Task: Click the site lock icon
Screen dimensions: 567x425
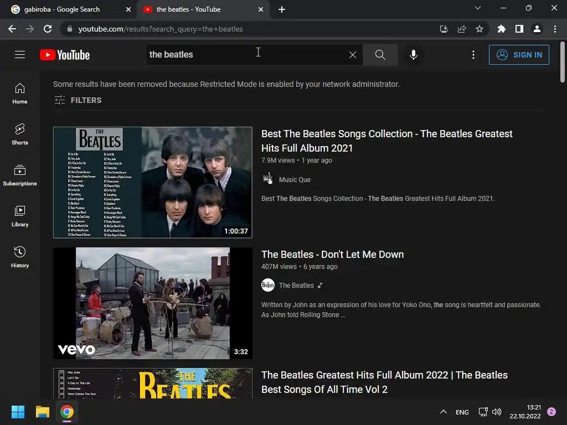Action: coord(70,29)
